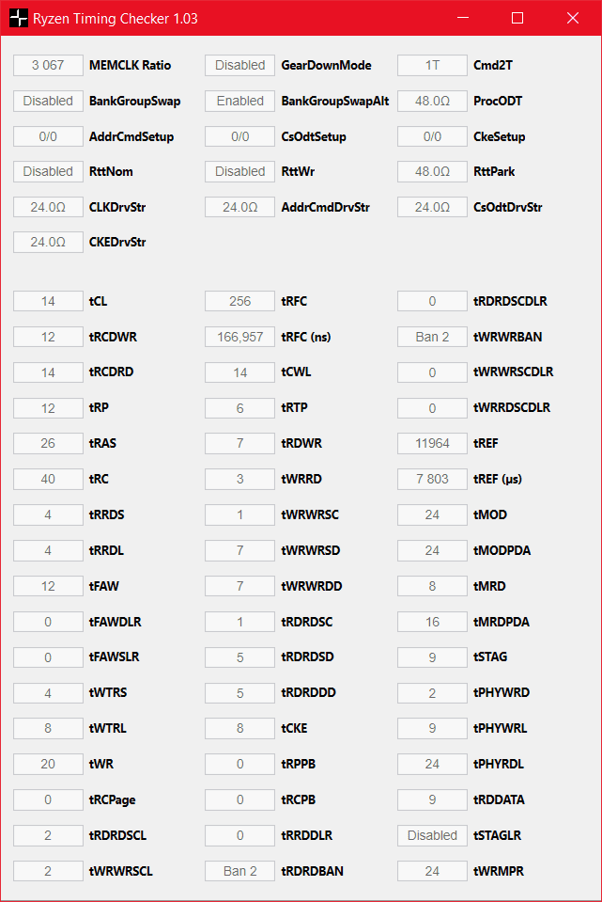Maximize the Ryzen Timing Checker window
The image size is (602, 902).
click(x=517, y=18)
